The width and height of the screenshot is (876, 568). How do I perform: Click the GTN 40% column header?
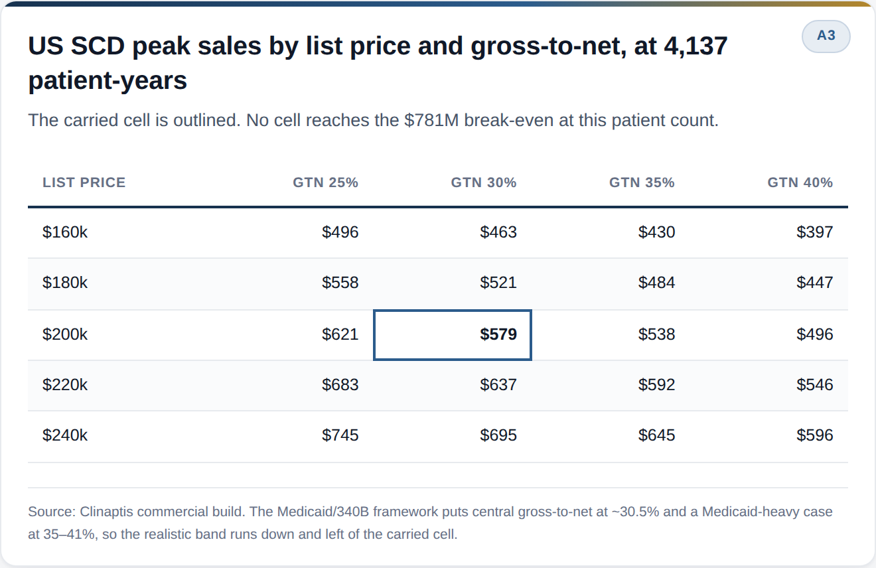coord(800,182)
